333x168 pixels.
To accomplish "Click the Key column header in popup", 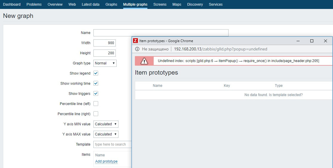I will (227, 86).
